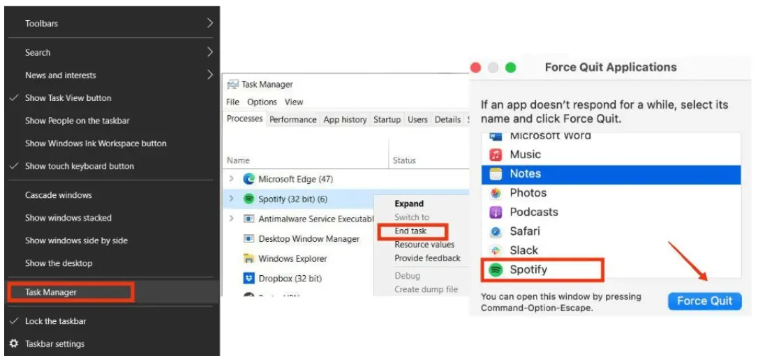765x356 pixels.
Task: Select Desktop Window Manager process row
Action: (299, 239)
